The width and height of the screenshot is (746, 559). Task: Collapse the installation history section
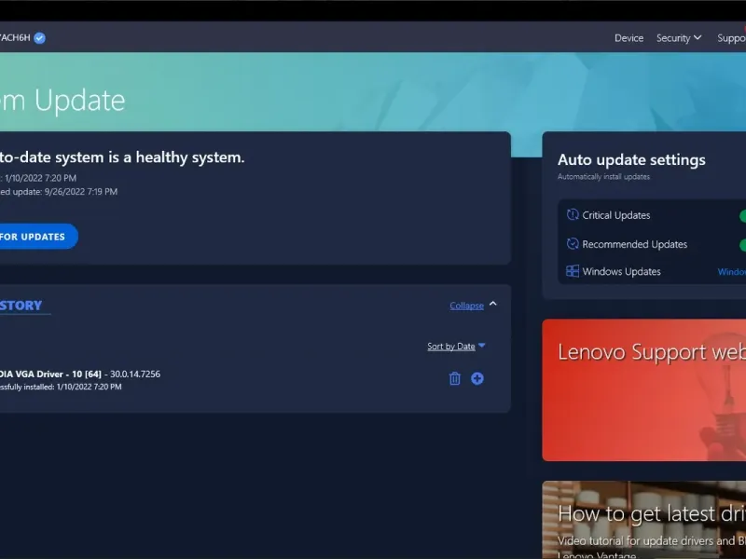(x=467, y=306)
